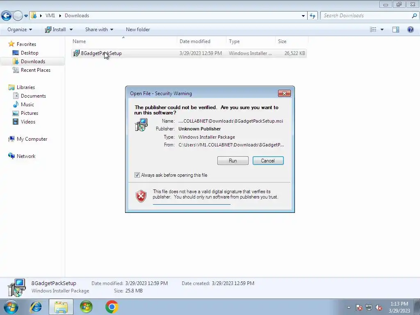Select VM1 in the address breadcrumb
Viewport: 420px width, 315px height.
click(x=50, y=16)
